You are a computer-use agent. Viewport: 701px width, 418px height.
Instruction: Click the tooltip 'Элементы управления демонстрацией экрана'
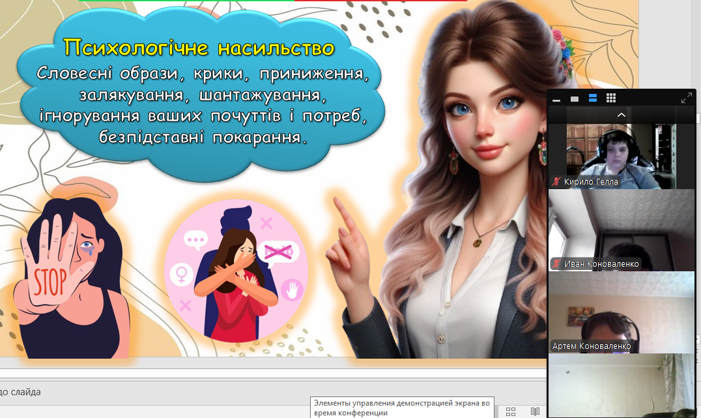click(x=402, y=408)
